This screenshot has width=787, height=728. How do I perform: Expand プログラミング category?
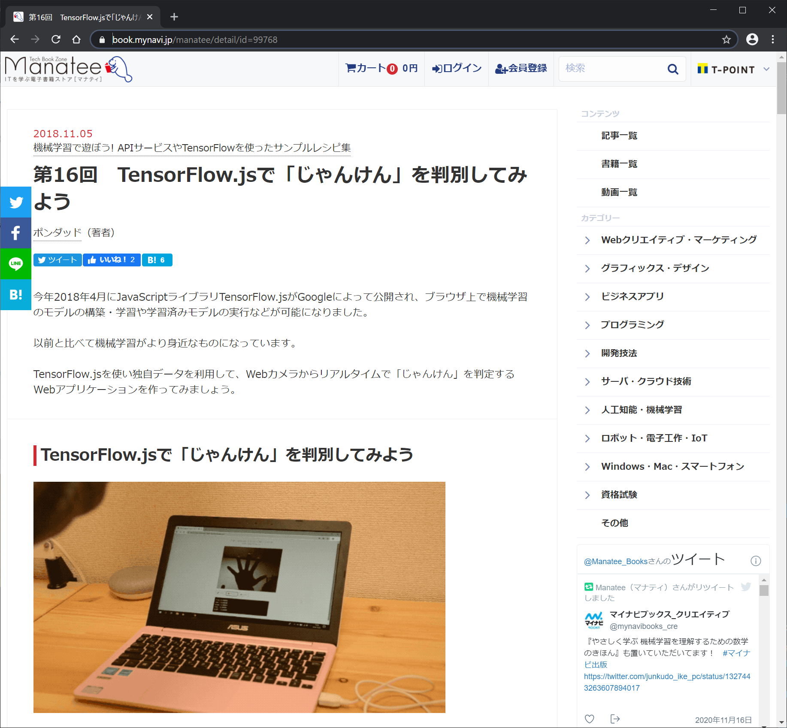pos(673,325)
